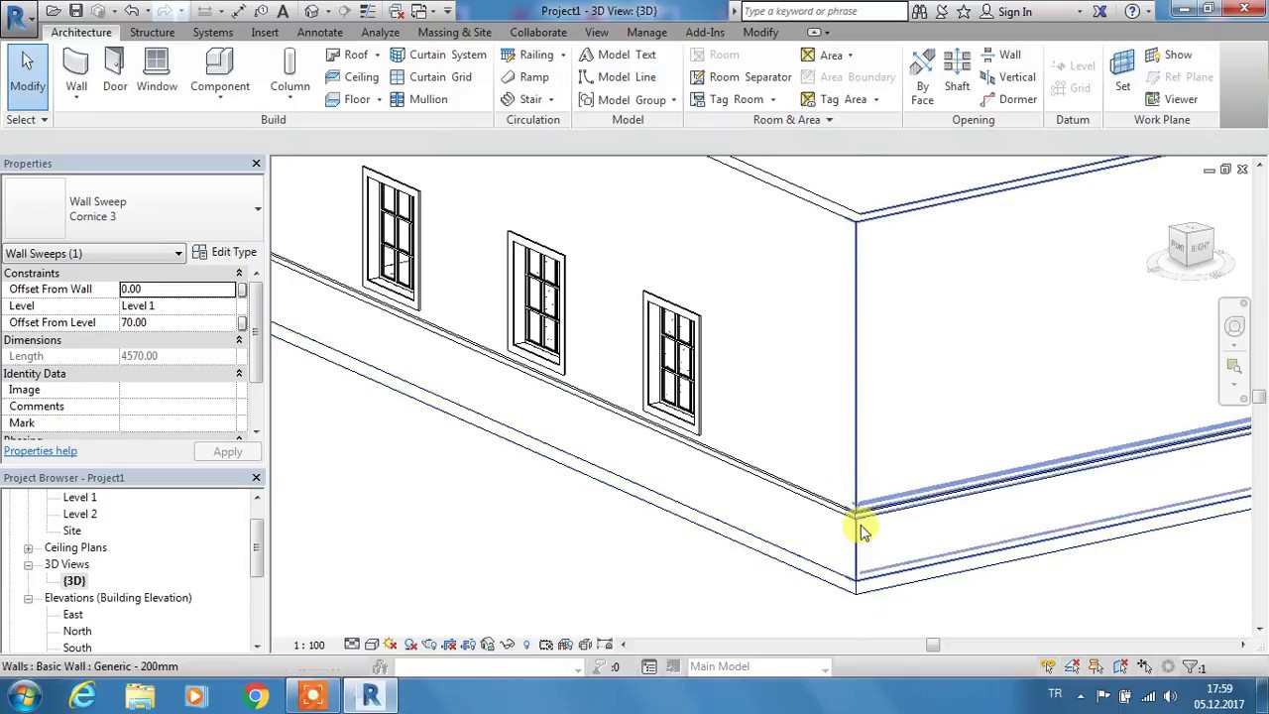Expand the Select panel dropdown
This screenshot has height=714, width=1269.
[x=44, y=120]
